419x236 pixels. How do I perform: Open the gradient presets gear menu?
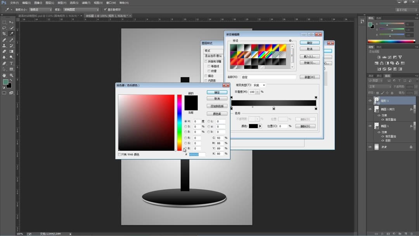pos(290,41)
